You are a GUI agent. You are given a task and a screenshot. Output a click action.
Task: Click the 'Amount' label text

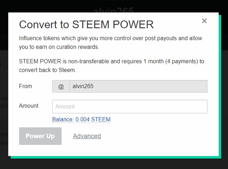pos(28,106)
